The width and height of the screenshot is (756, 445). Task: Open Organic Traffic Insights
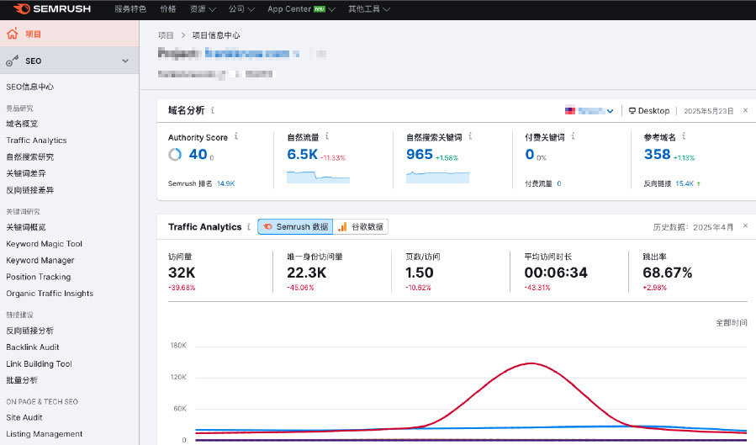tap(50, 293)
